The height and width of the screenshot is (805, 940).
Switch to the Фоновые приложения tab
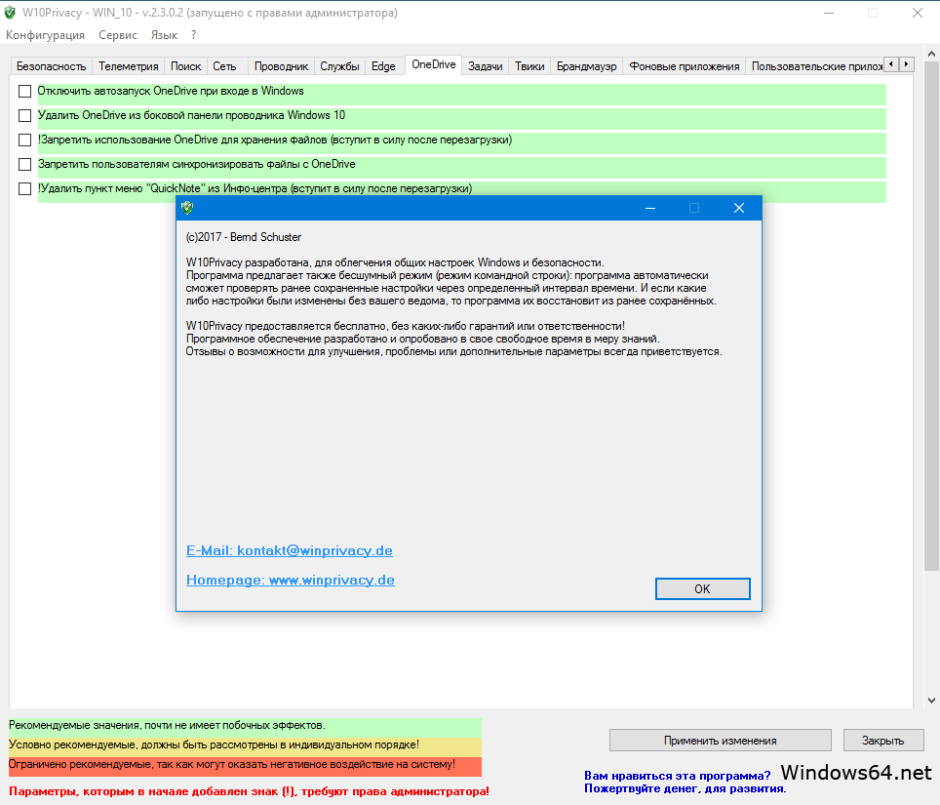click(684, 66)
